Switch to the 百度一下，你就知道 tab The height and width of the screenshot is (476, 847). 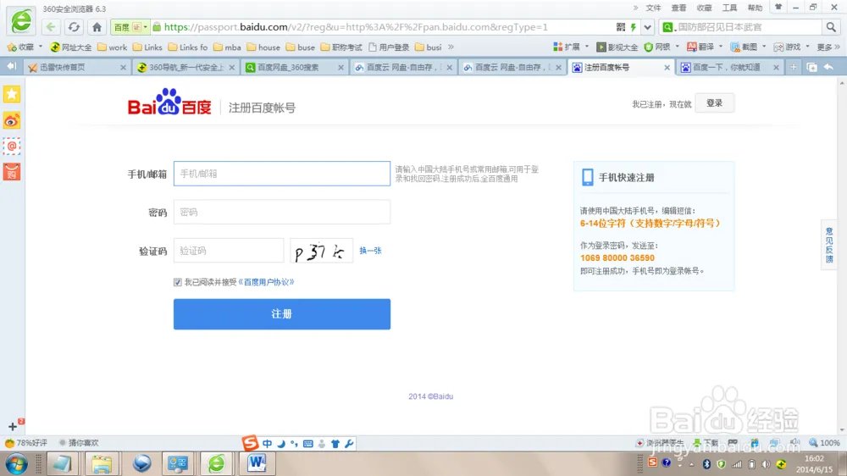coord(730,67)
